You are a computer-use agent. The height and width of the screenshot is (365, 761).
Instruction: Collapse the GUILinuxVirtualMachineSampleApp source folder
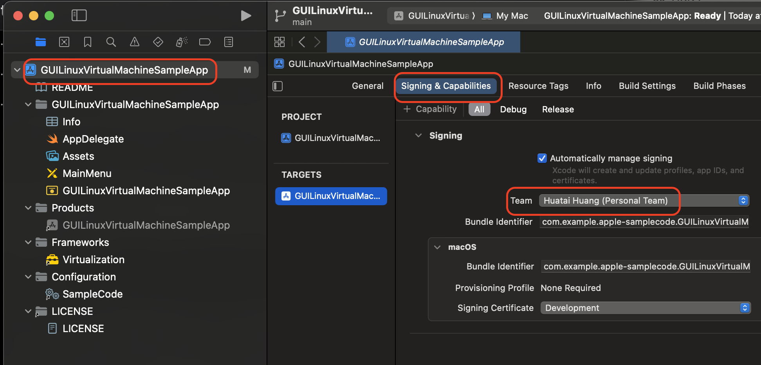pos(28,105)
